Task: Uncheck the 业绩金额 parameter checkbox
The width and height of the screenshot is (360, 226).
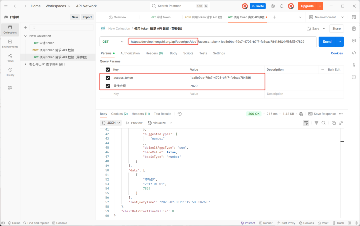Action: coord(108,86)
